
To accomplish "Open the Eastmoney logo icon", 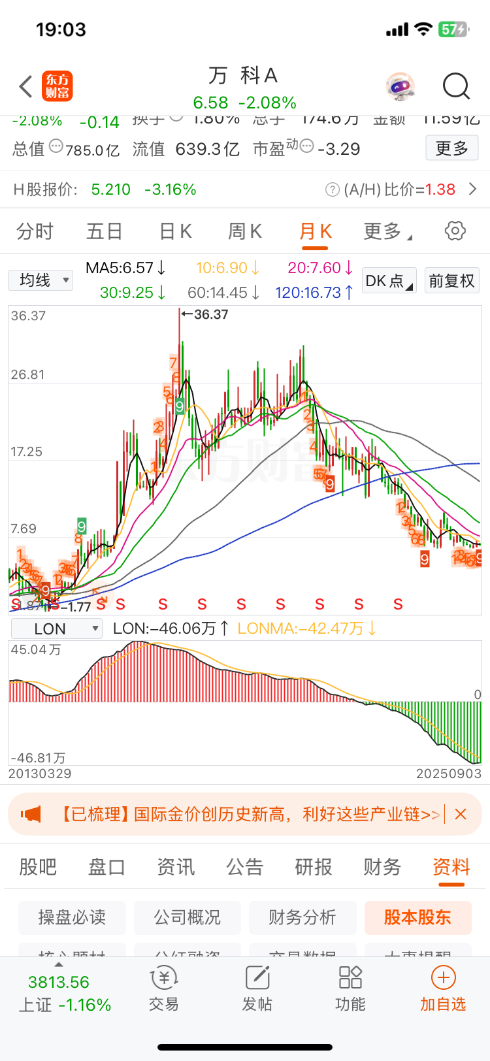I will (x=57, y=86).
